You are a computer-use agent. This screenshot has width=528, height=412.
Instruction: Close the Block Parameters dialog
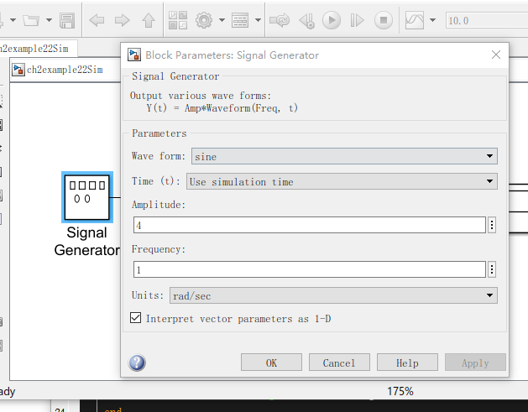pyautogui.click(x=495, y=55)
